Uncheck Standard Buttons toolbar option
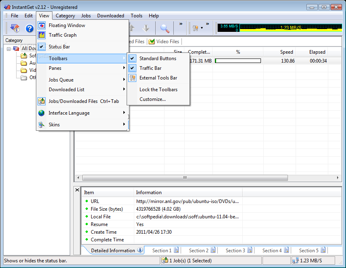This screenshot has width=346, height=268. coord(132,59)
